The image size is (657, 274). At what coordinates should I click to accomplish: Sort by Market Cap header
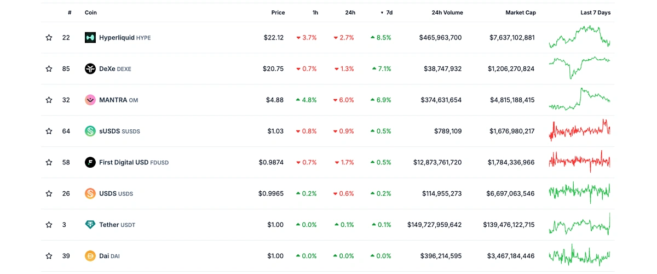[x=521, y=13]
